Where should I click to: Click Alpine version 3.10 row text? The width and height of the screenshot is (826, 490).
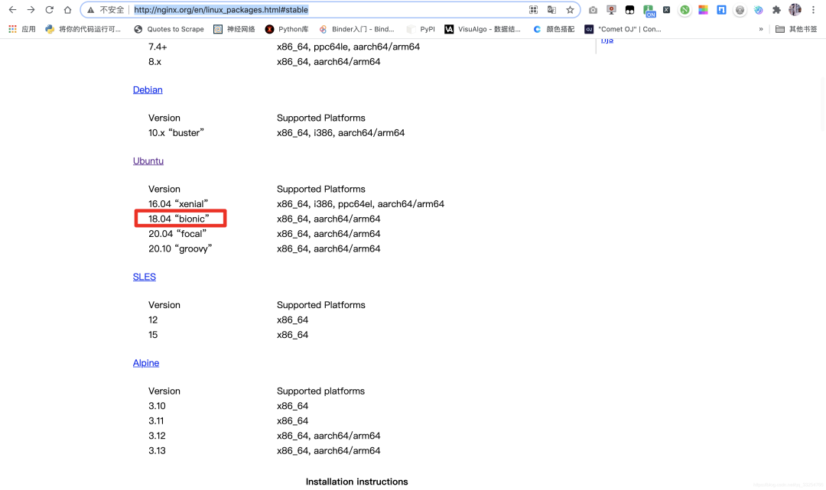157,406
